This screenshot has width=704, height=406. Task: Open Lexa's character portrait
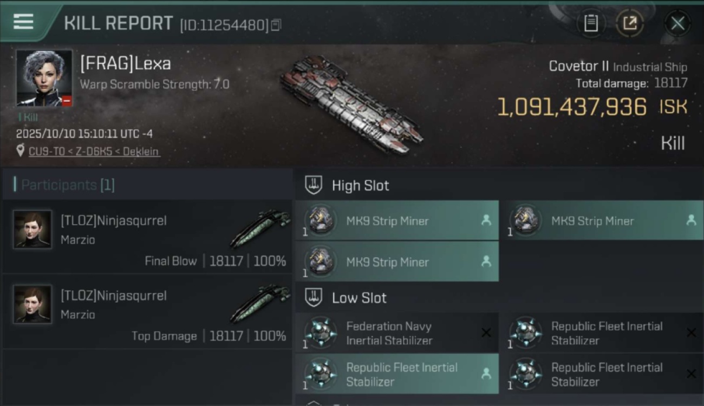coord(44,78)
